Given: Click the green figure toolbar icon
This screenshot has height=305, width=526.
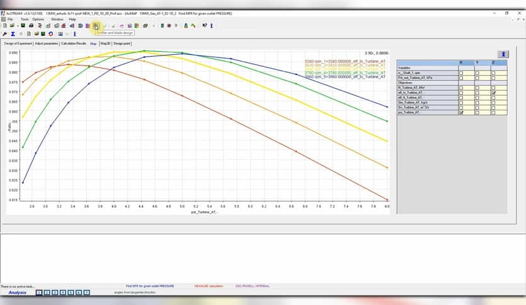Looking at the screenshot, I should pyautogui.click(x=186, y=26).
